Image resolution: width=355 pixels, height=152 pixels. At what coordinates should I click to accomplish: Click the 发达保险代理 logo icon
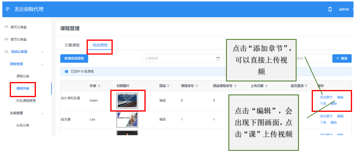click(8, 9)
